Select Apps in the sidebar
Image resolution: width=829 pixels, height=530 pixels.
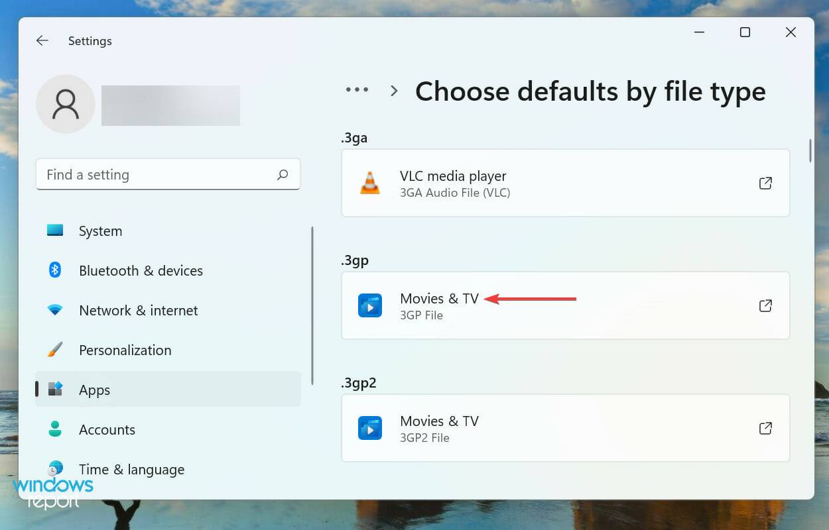[94, 390]
